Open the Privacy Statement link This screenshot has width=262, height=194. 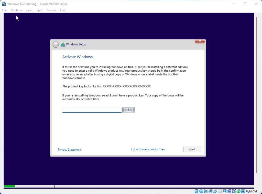coord(70,149)
